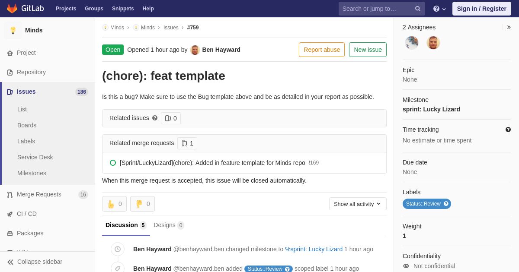The width and height of the screenshot is (519, 272).
Task: Switch to the Designs tab
Action: click(169, 225)
